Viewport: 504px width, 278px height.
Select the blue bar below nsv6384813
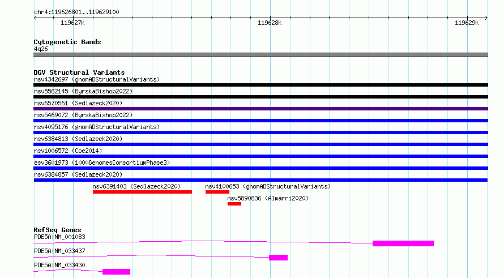[260, 144]
